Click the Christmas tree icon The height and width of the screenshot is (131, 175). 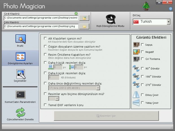point(146,6)
